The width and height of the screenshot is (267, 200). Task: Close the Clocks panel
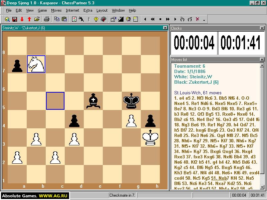tap(262, 28)
